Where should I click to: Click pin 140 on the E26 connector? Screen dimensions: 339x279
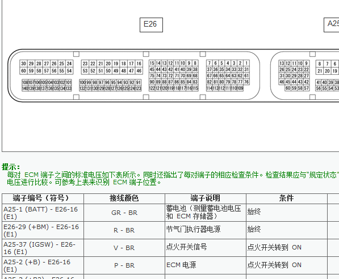[x=25, y=88]
